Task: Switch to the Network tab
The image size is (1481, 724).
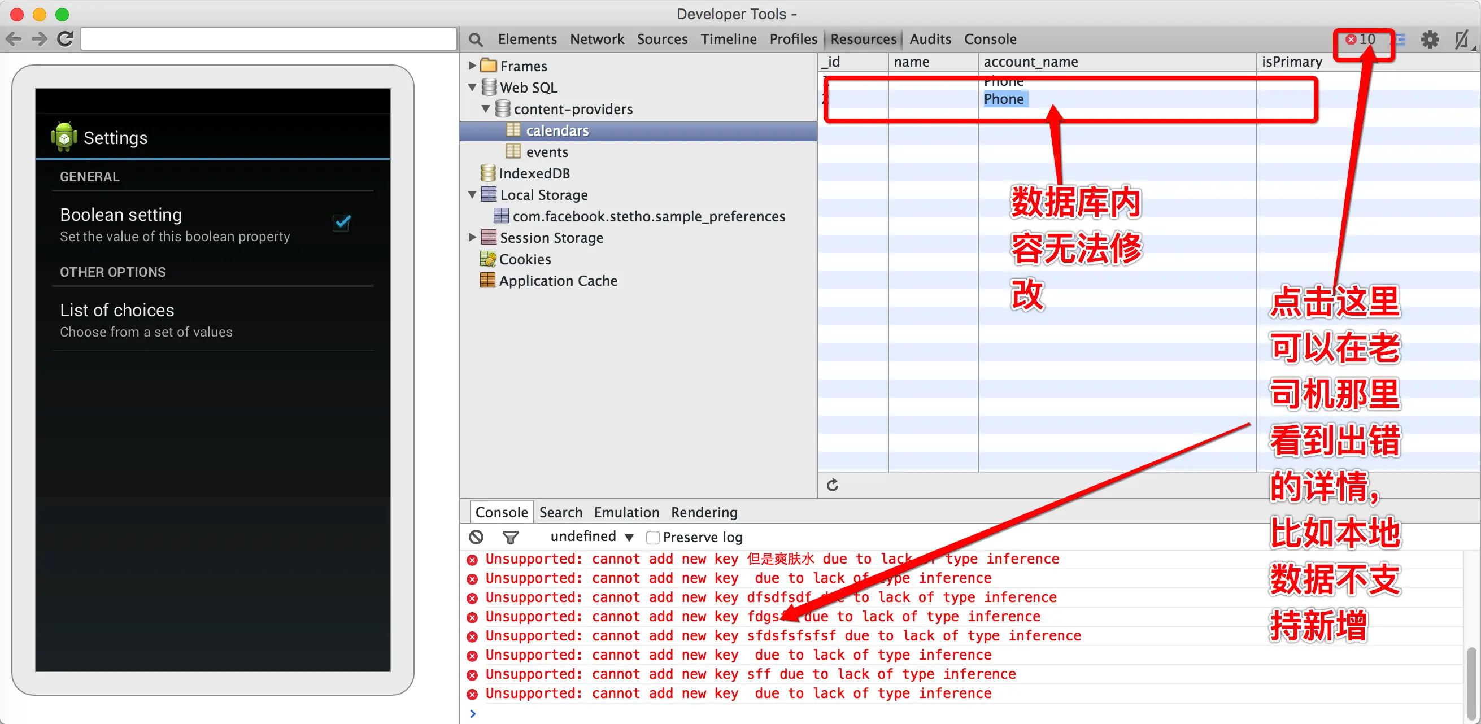Action: pos(596,39)
